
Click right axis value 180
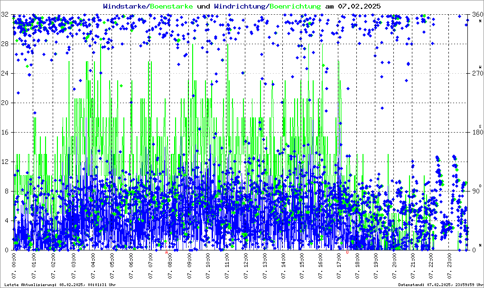coord(478,132)
